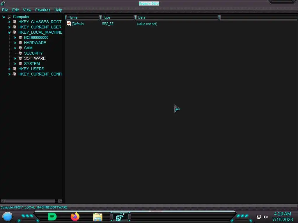The height and width of the screenshot is (223, 298).
Task: Open the File menu
Action: (x=5, y=10)
